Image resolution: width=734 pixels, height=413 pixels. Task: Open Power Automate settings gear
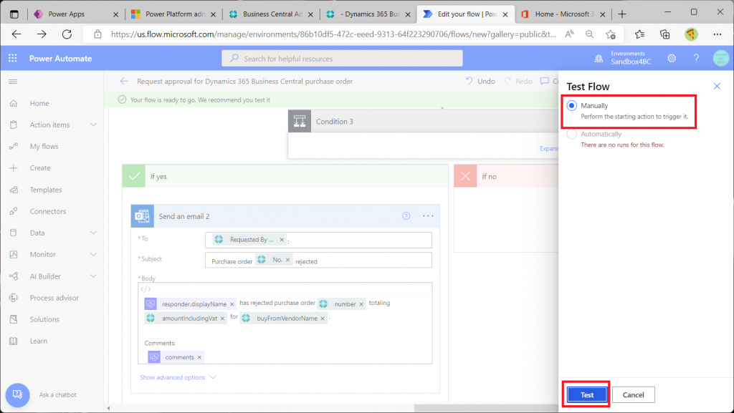point(672,59)
